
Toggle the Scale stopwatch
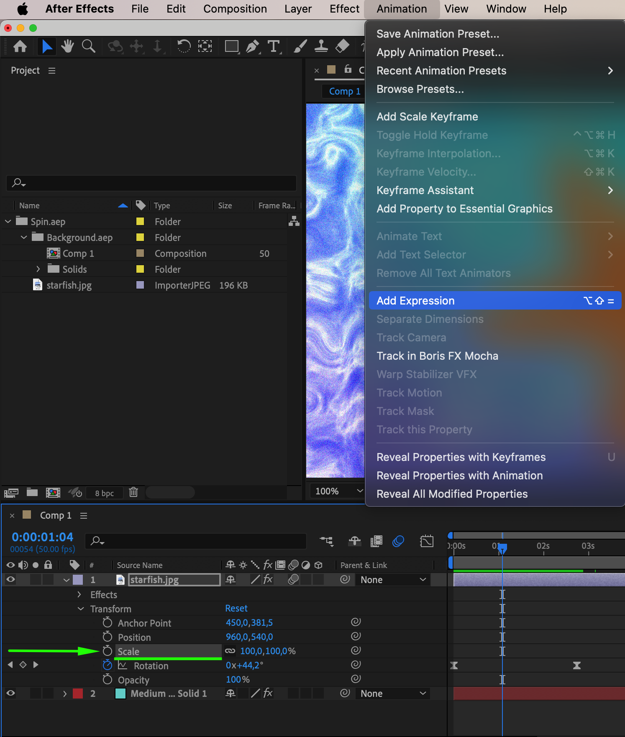(x=108, y=650)
